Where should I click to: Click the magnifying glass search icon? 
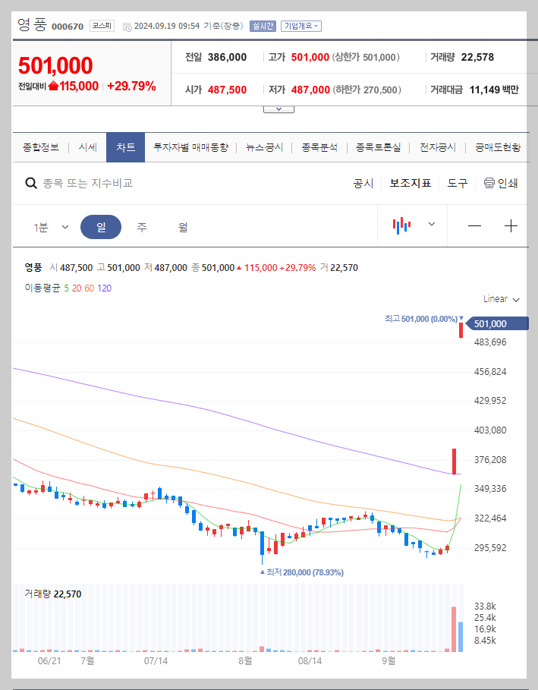click(31, 183)
